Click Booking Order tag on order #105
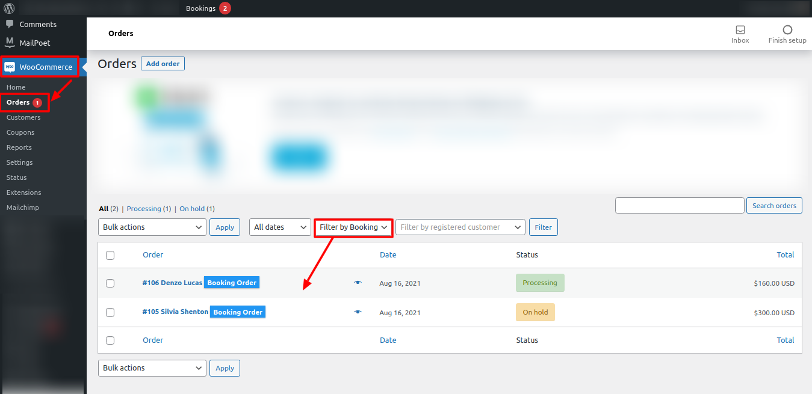 [238, 312]
